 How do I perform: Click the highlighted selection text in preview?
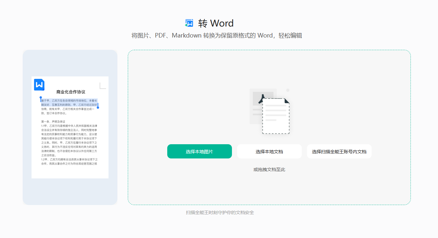point(69,103)
